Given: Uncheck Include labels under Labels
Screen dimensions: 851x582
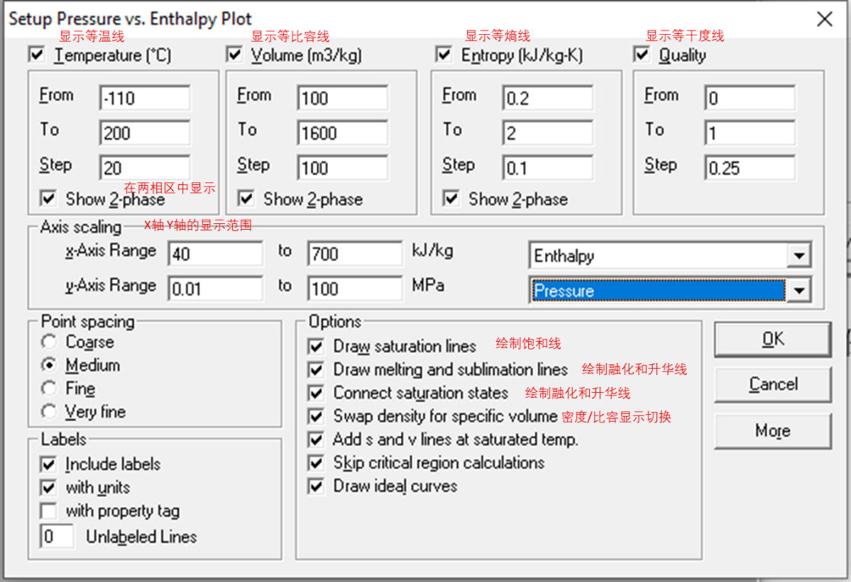Looking at the screenshot, I should pyautogui.click(x=48, y=464).
